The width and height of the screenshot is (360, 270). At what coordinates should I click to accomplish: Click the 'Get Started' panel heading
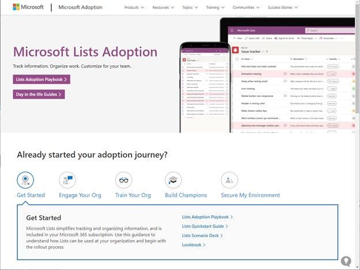click(44, 218)
